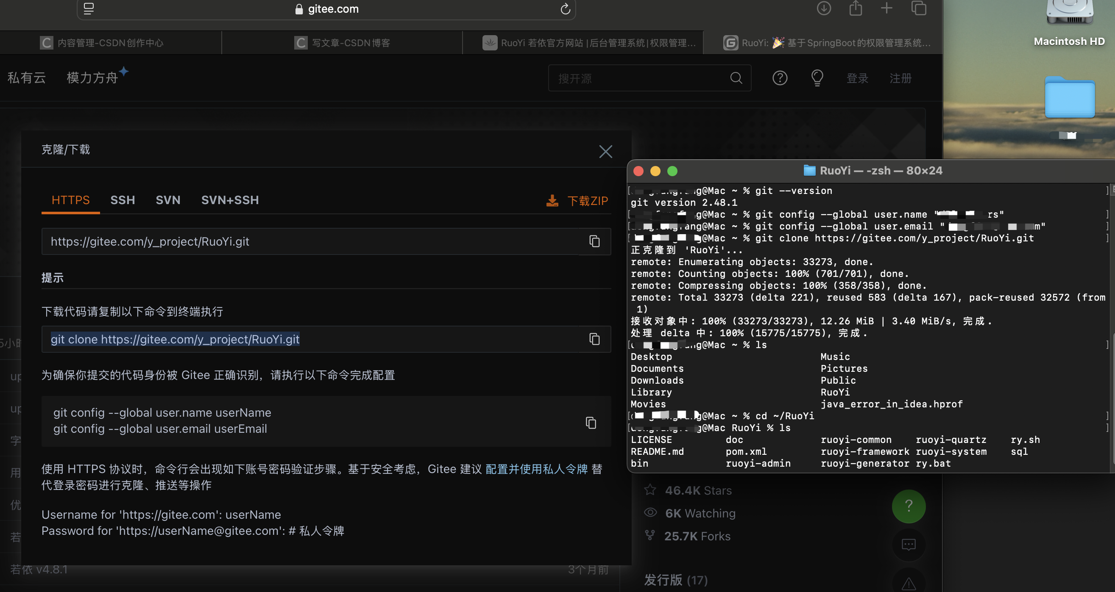Switch to 内容管理-CSDN创作中心 browser tab
The width and height of the screenshot is (1115, 592).
click(110, 43)
